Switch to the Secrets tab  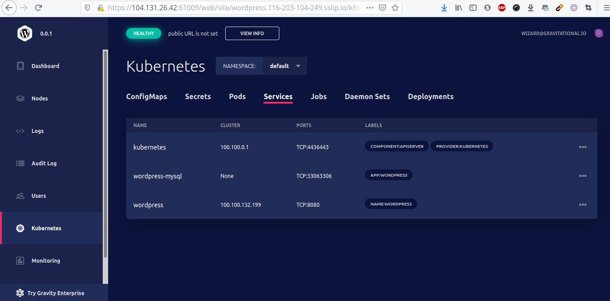(198, 96)
